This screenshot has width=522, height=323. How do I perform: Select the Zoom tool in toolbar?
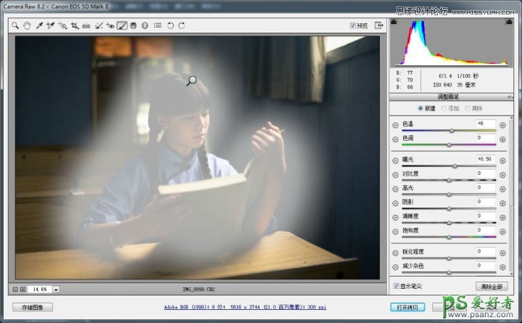pos(15,25)
